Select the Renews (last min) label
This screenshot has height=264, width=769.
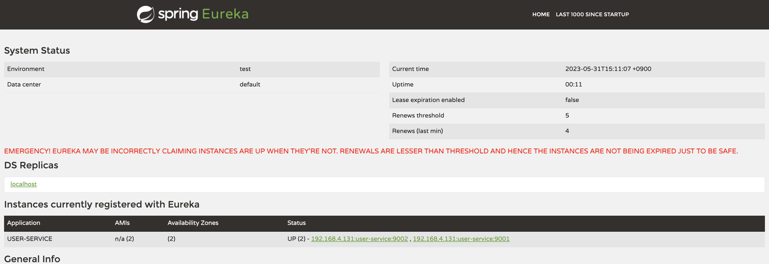[417, 131]
